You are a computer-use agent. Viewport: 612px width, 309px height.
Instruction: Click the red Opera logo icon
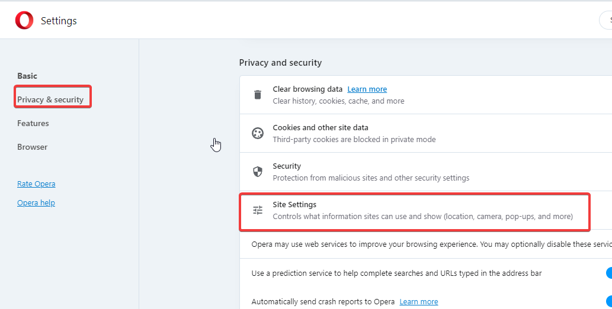pyautogui.click(x=24, y=20)
